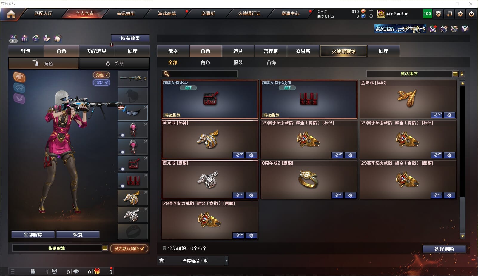Click the power exit icon
This screenshot has height=276, width=478.
click(471, 14)
